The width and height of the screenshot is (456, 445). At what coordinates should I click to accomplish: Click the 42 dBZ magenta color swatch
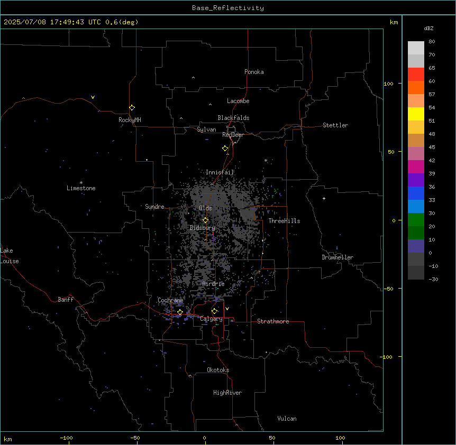pyautogui.click(x=416, y=166)
